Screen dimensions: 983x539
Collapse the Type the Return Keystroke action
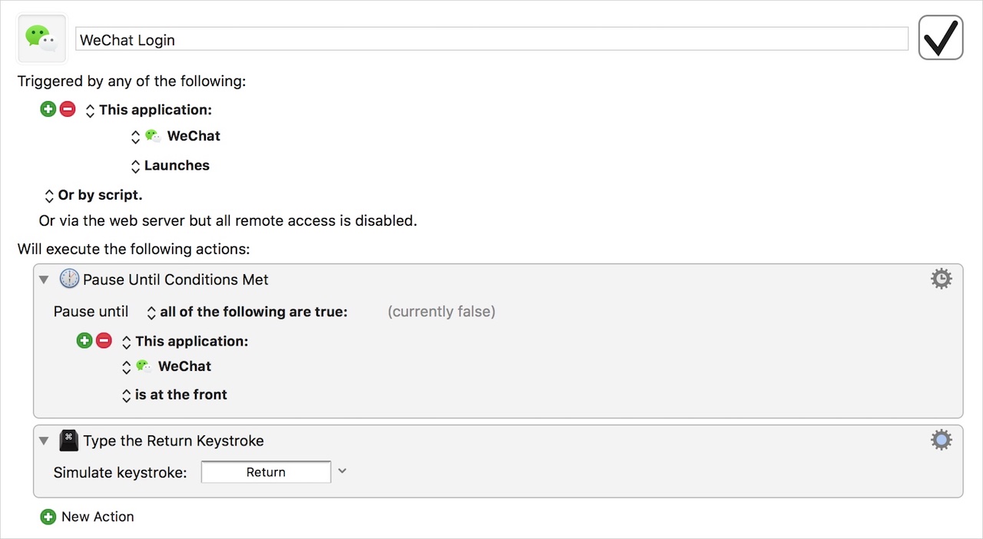click(x=45, y=441)
